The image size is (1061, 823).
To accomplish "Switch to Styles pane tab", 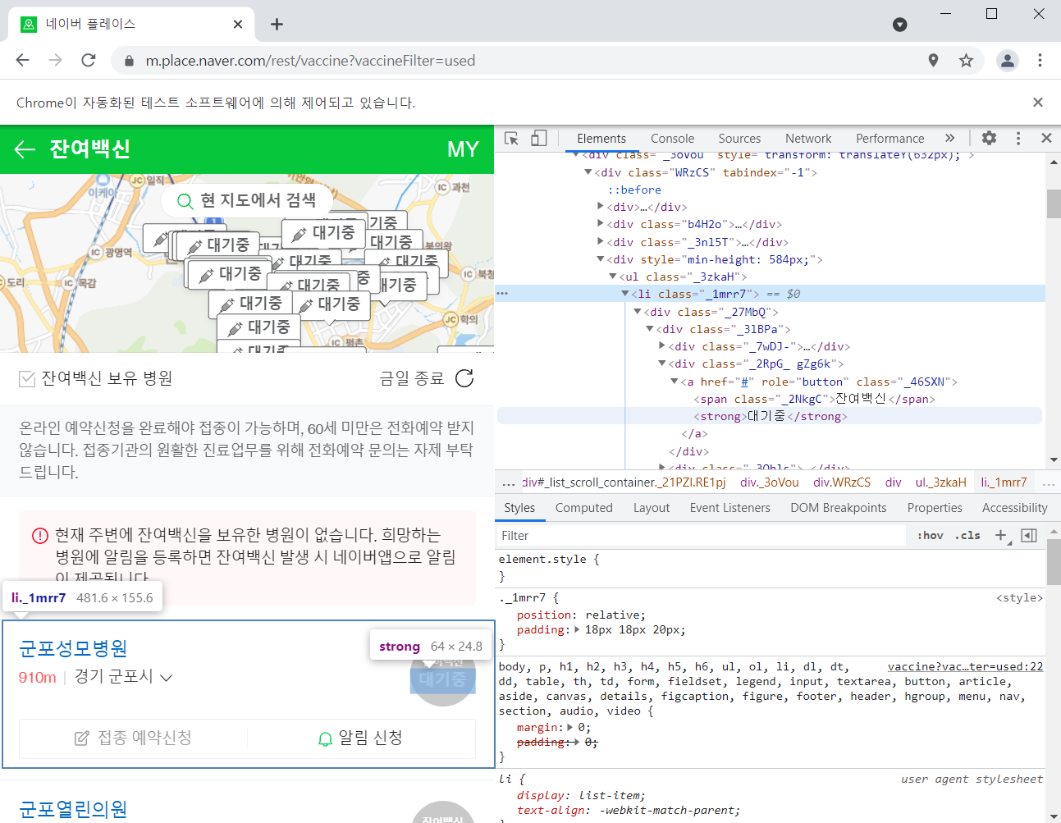I will pos(519,508).
